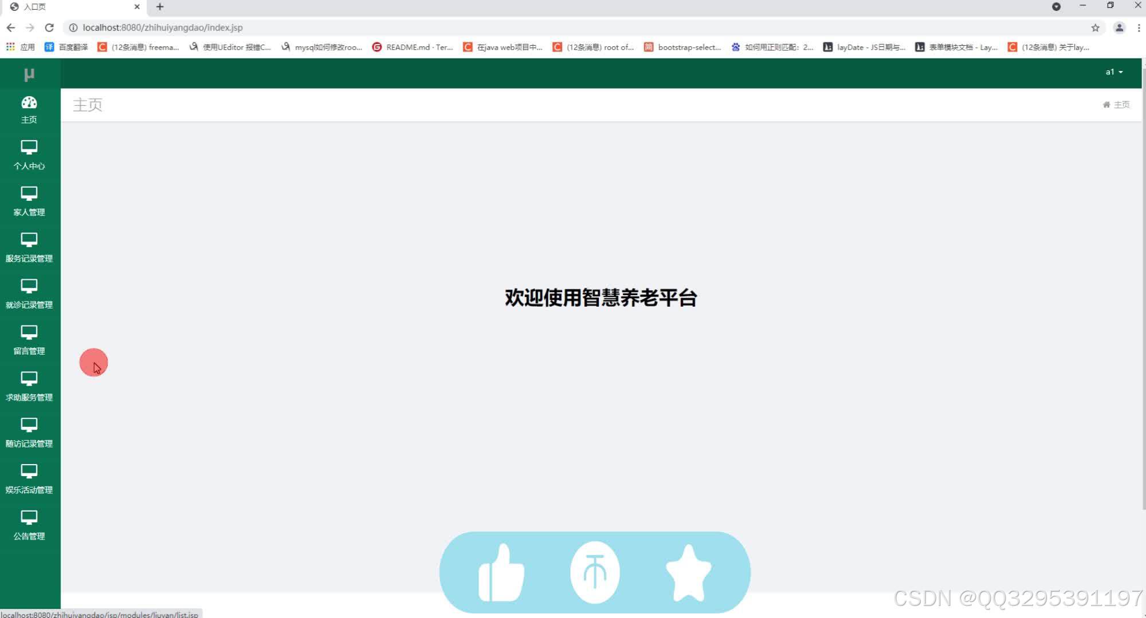
Task: Open 在java web项目中 bookmark
Action: click(503, 47)
